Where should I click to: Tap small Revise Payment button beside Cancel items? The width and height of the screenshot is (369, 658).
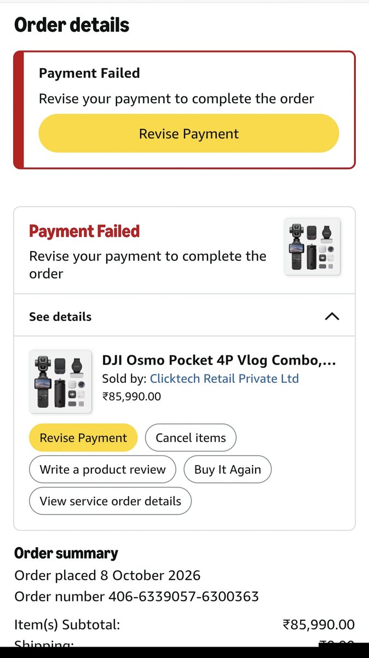[x=83, y=438]
